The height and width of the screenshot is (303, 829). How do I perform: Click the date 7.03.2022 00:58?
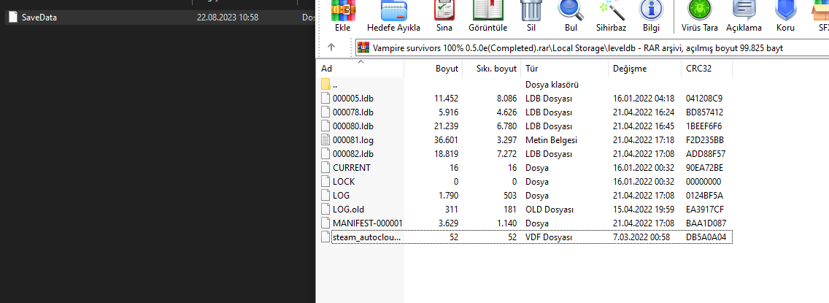(x=642, y=237)
